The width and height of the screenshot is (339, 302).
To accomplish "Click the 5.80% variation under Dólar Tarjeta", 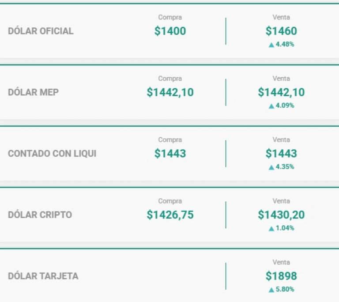I will click(x=285, y=289).
